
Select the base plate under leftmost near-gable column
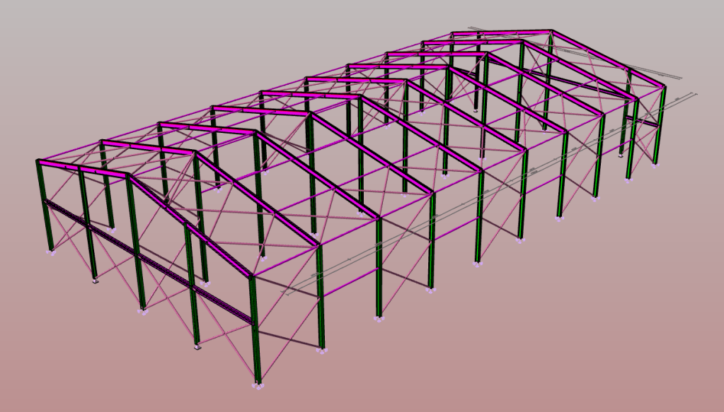50,250
